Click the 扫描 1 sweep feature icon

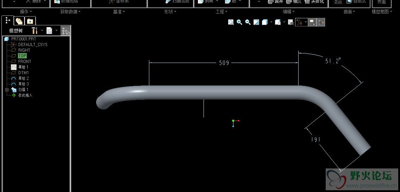[14, 90]
